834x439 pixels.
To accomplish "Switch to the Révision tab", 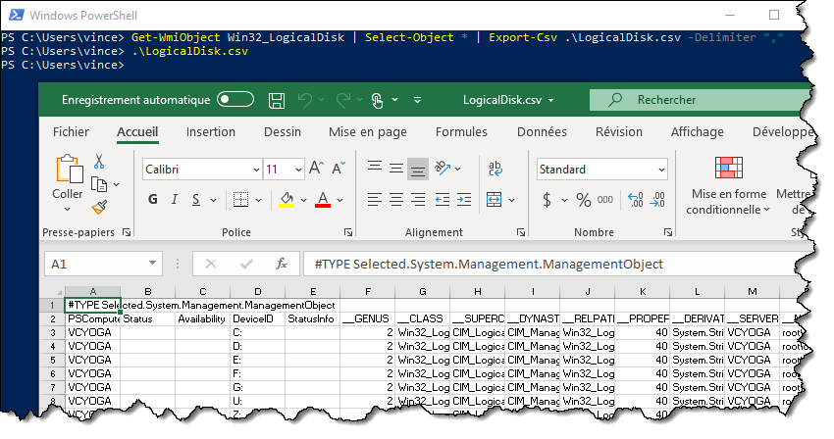I will coord(618,132).
